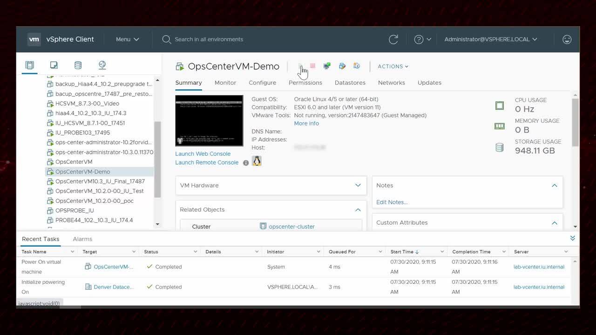Open the Configure tab
Viewport: 596px width, 335px height.
click(x=263, y=83)
